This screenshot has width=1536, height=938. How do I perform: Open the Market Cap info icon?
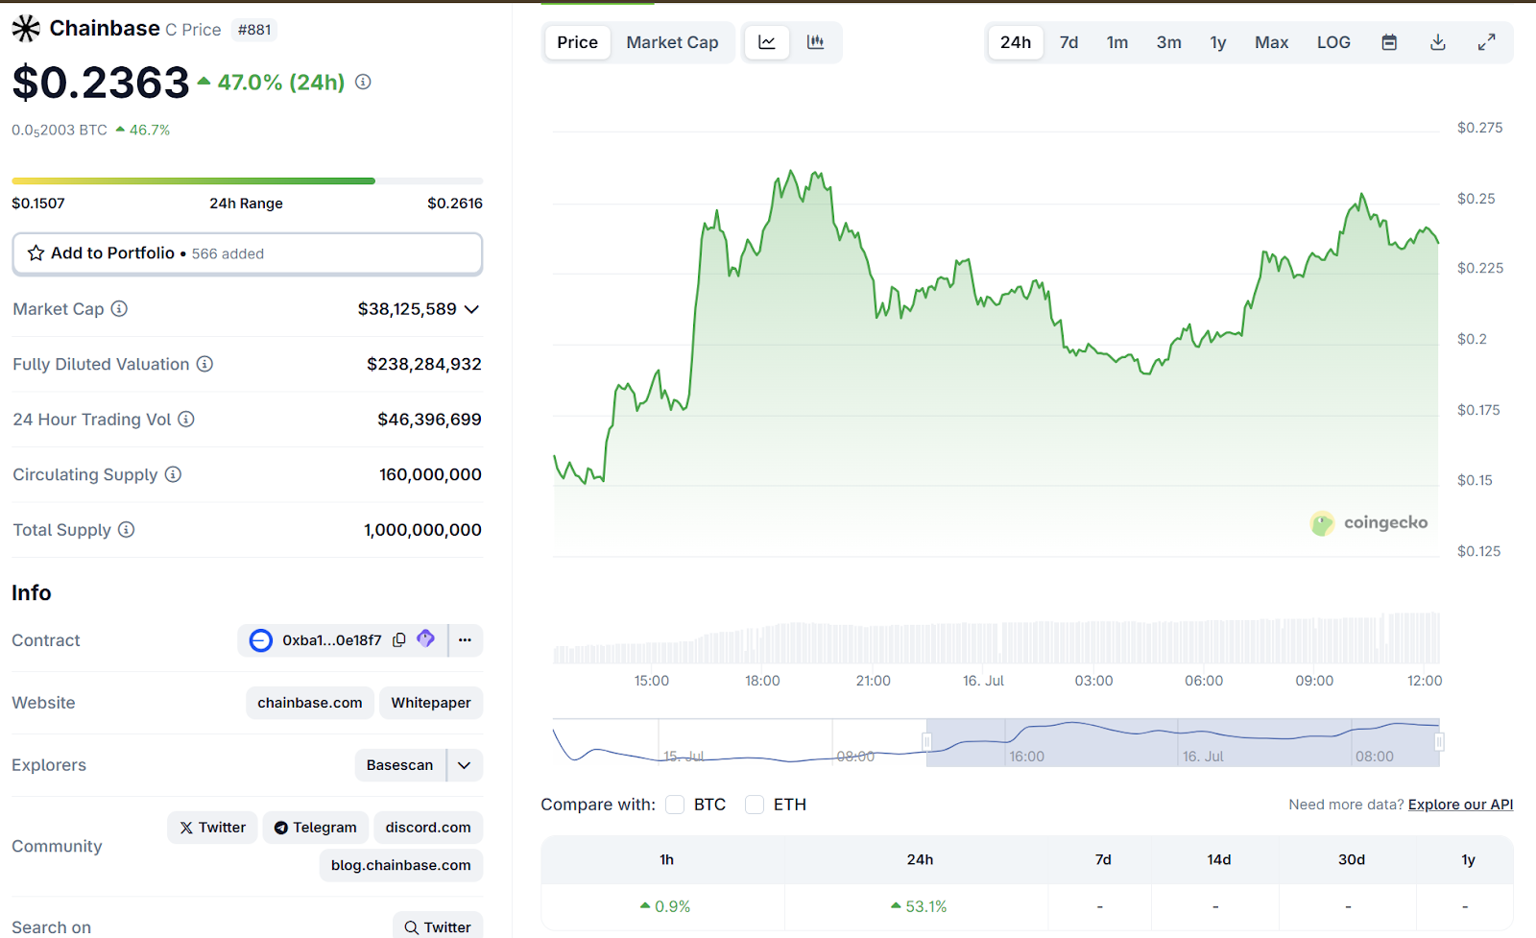point(119,309)
